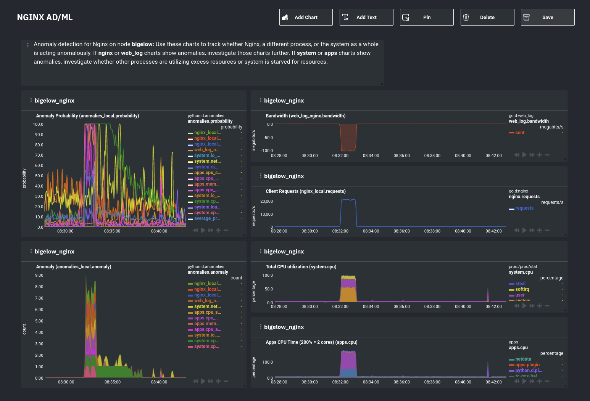
Task: Click the swatch beside 'apps.mem…' in the probability legend
Action: pyautogui.click(x=190, y=184)
